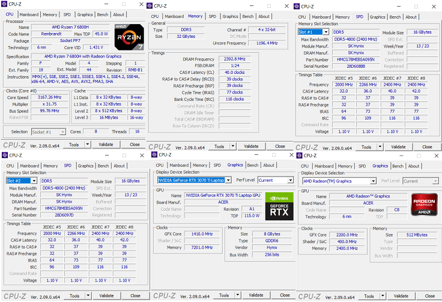The width and height of the screenshot is (442, 302).
Task: Open About tab in Slot #1 SPD window
Action: pos(411,17)
